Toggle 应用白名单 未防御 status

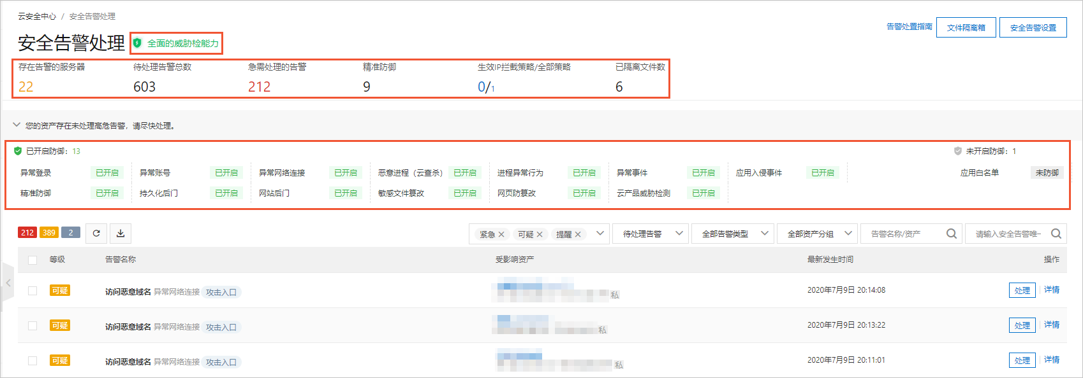coord(1047,172)
